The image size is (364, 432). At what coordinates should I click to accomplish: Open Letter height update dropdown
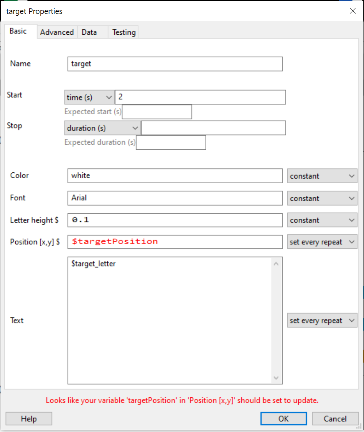[x=322, y=220]
